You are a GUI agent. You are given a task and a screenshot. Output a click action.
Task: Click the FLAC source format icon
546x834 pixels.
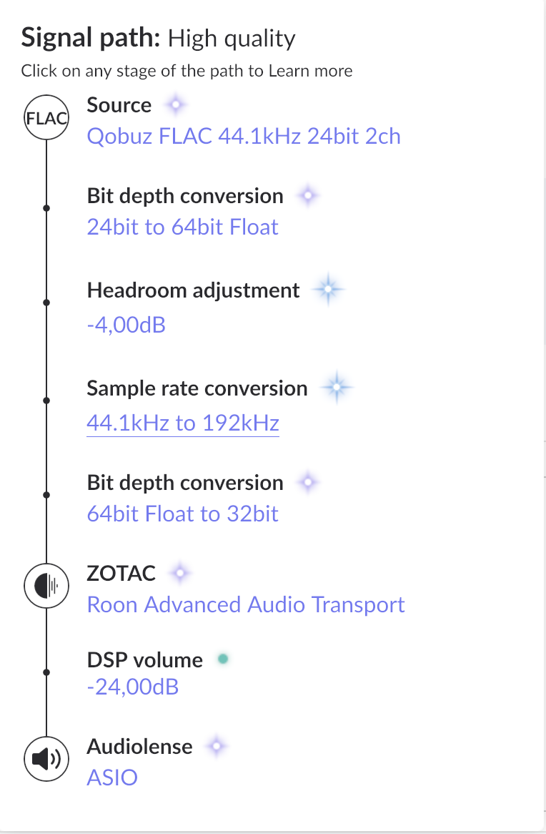(x=46, y=118)
